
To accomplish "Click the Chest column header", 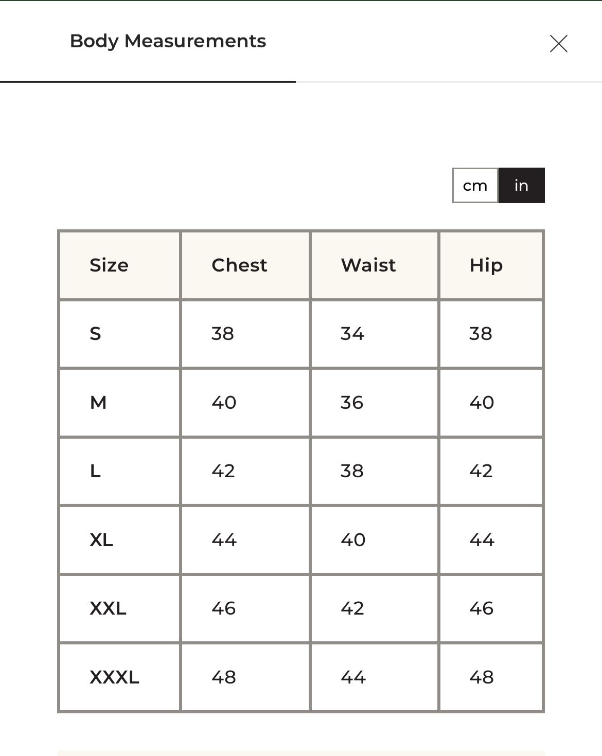I will click(x=239, y=265).
